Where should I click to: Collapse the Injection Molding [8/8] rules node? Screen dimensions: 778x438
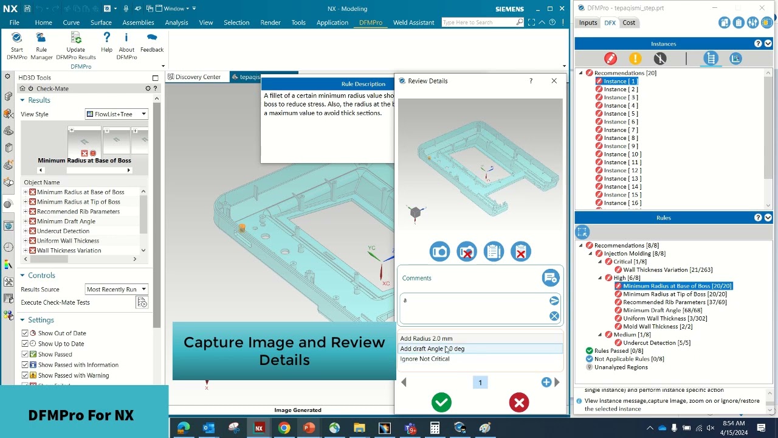(590, 254)
